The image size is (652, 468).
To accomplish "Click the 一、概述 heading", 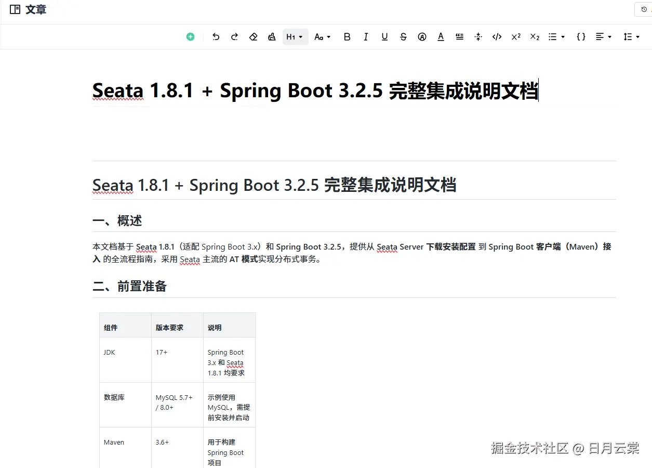I will click(117, 220).
